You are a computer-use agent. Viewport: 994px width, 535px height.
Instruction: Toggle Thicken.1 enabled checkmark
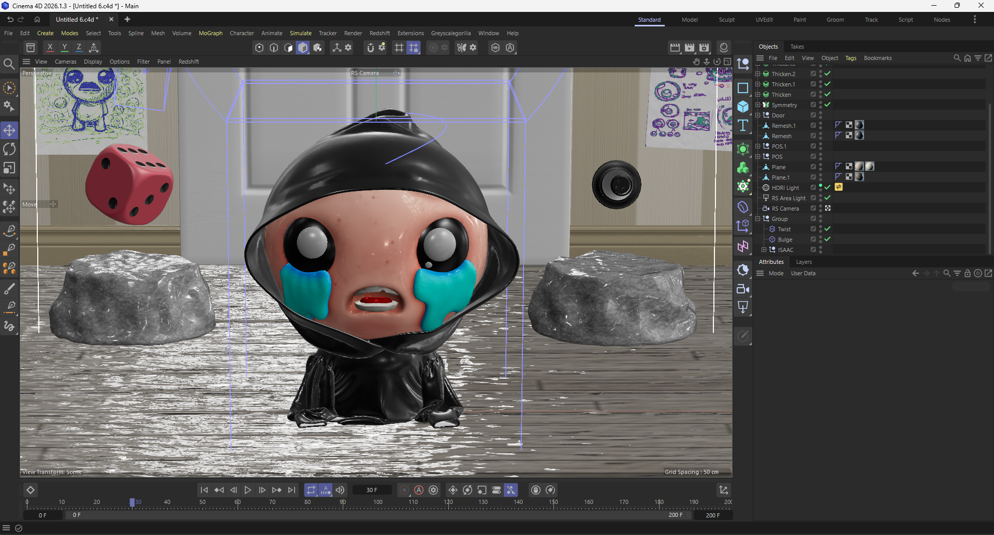[827, 84]
